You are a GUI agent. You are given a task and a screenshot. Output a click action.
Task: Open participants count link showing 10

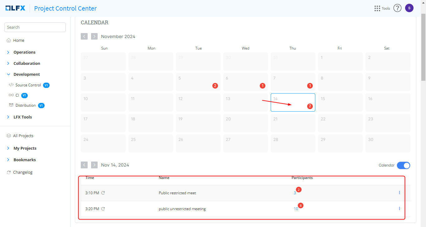click(x=296, y=209)
